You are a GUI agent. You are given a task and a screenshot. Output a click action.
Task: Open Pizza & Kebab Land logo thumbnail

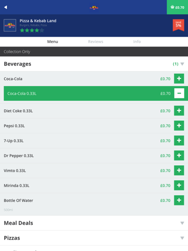click(x=10, y=25)
